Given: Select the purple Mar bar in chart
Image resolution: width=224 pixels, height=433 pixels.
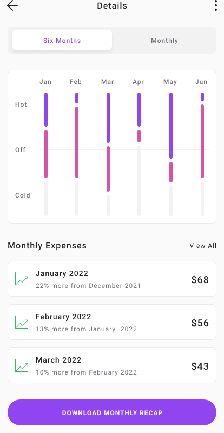Looking at the screenshot, I should [x=108, y=117].
